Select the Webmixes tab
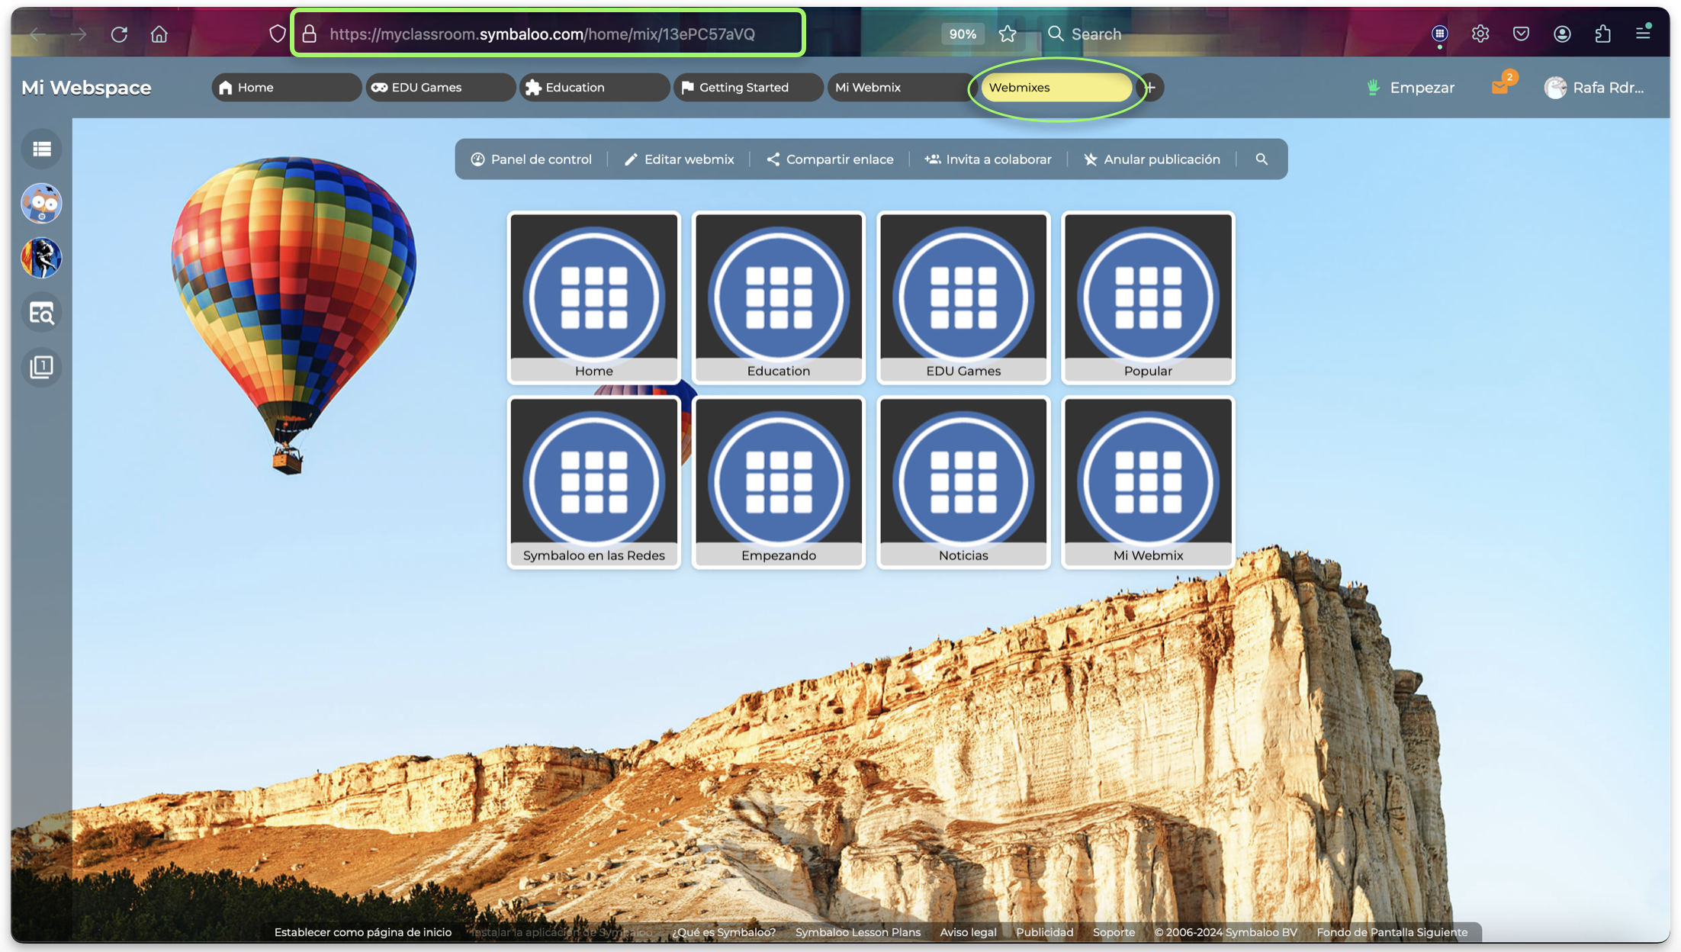This screenshot has height=952, width=1681. click(1056, 87)
